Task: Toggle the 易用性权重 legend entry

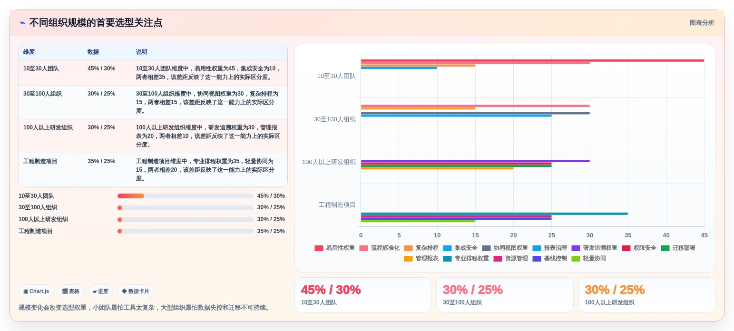Action: 335,248
